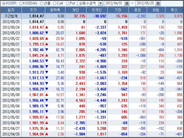Click the 개인 total 32,735

click(x=79, y=16)
